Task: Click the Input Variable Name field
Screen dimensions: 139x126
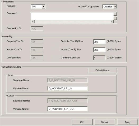Action: (67, 88)
